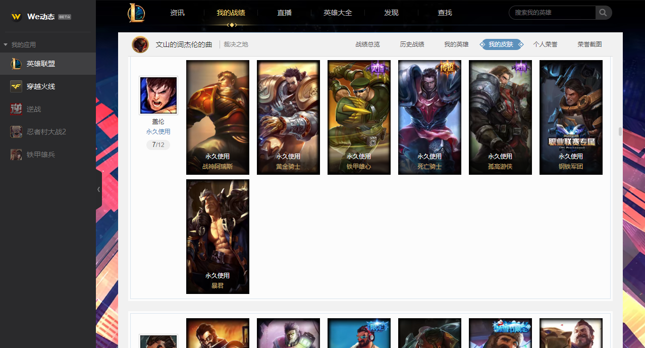The height and width of the screenshot is (348, 645).
Task: Open the 穿越火线 sidebar app icon
Action: (x=16, y=86)
